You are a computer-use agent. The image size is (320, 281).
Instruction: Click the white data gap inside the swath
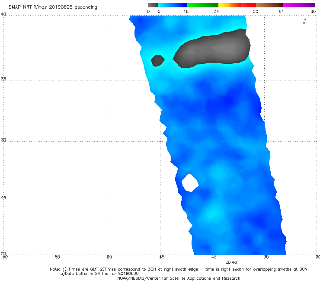point(190,183)
